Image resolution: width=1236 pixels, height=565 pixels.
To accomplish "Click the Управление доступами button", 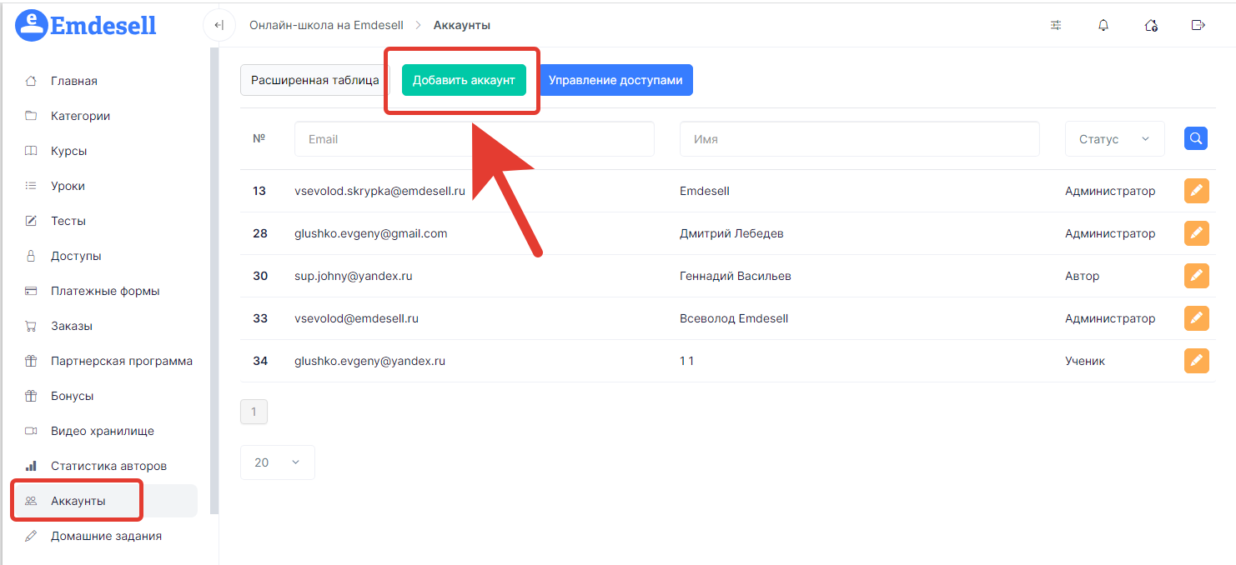I will (615, 80).
